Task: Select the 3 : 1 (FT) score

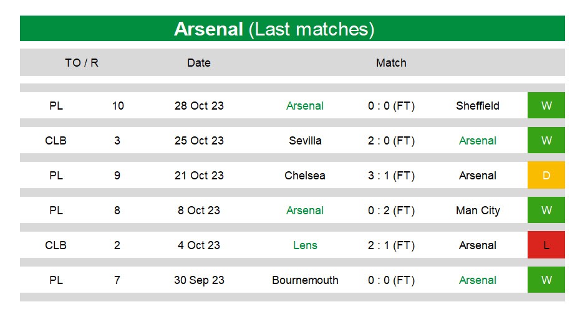Action: (391, 176)
